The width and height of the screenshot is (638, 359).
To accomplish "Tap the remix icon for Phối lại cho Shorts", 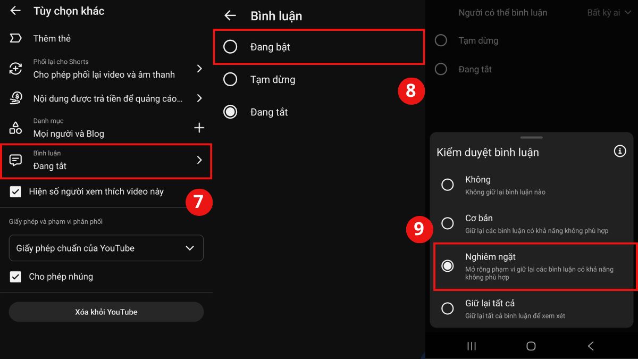I will click(15, 68).
